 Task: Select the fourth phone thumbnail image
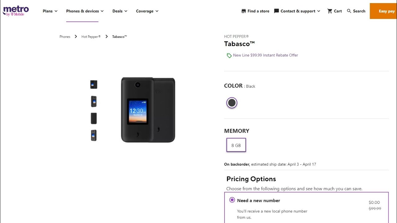click(x=94, y=135)
